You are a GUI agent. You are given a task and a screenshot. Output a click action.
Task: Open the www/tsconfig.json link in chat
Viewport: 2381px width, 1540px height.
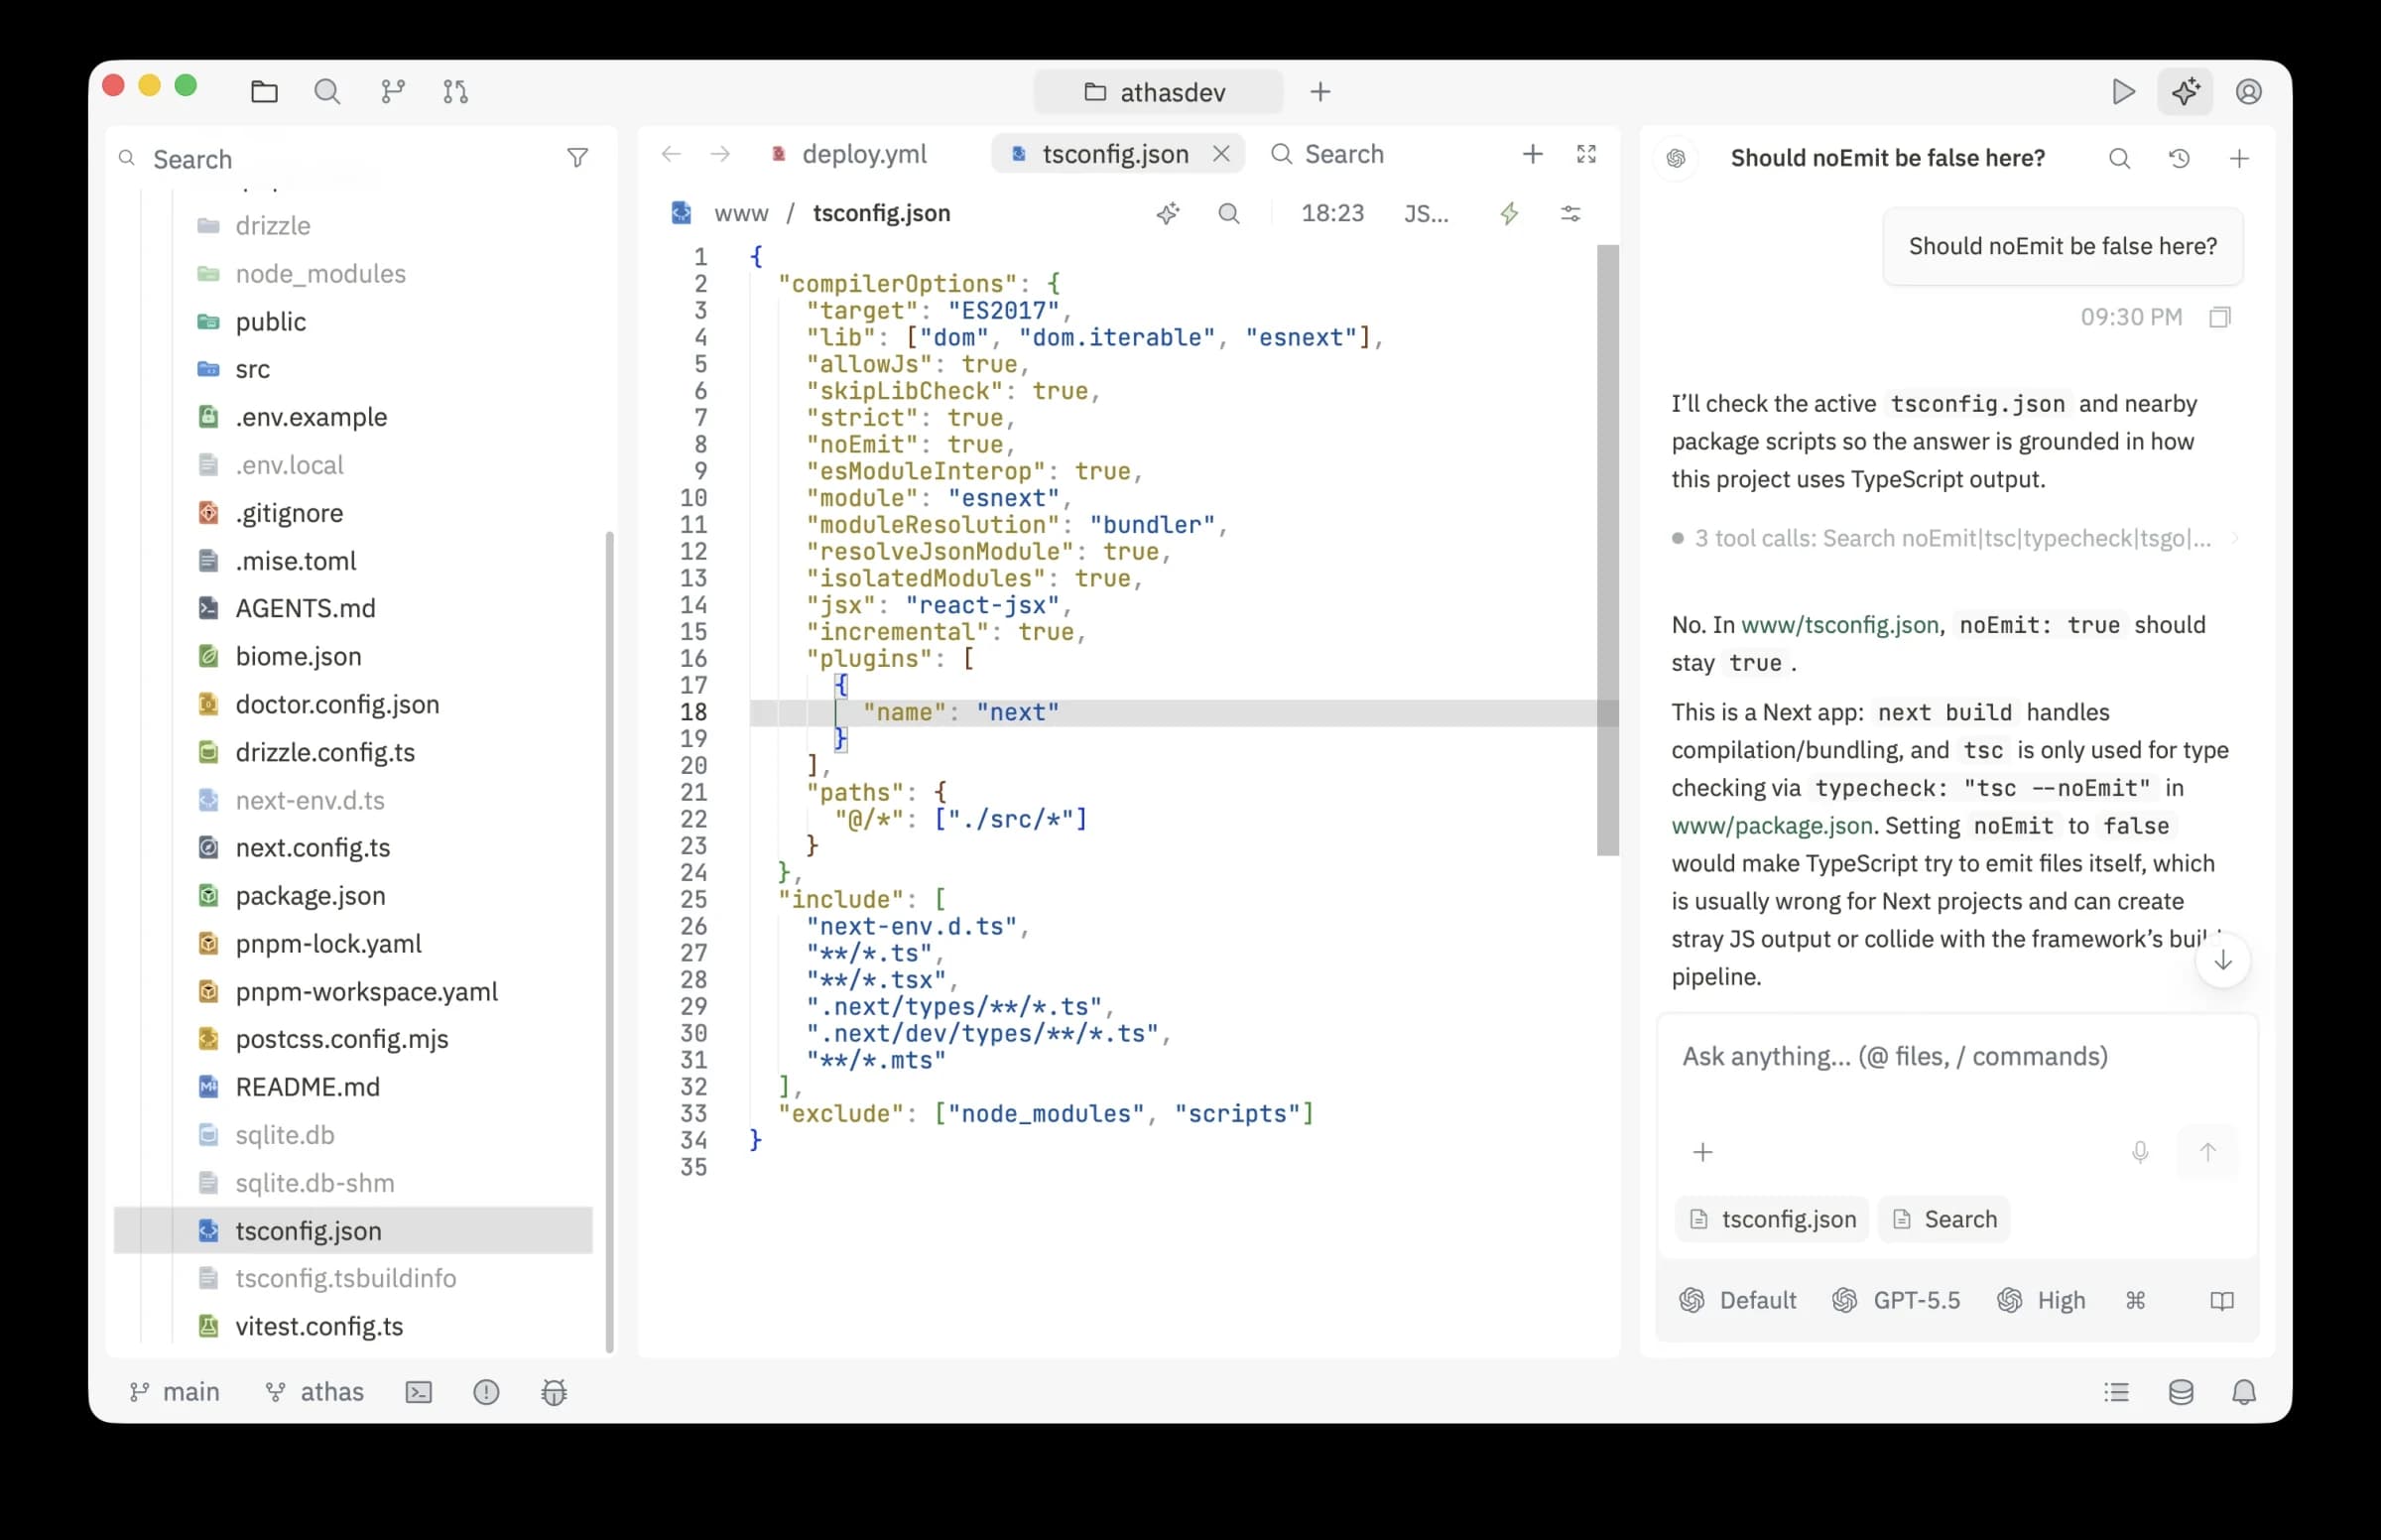pos(1839,625)
